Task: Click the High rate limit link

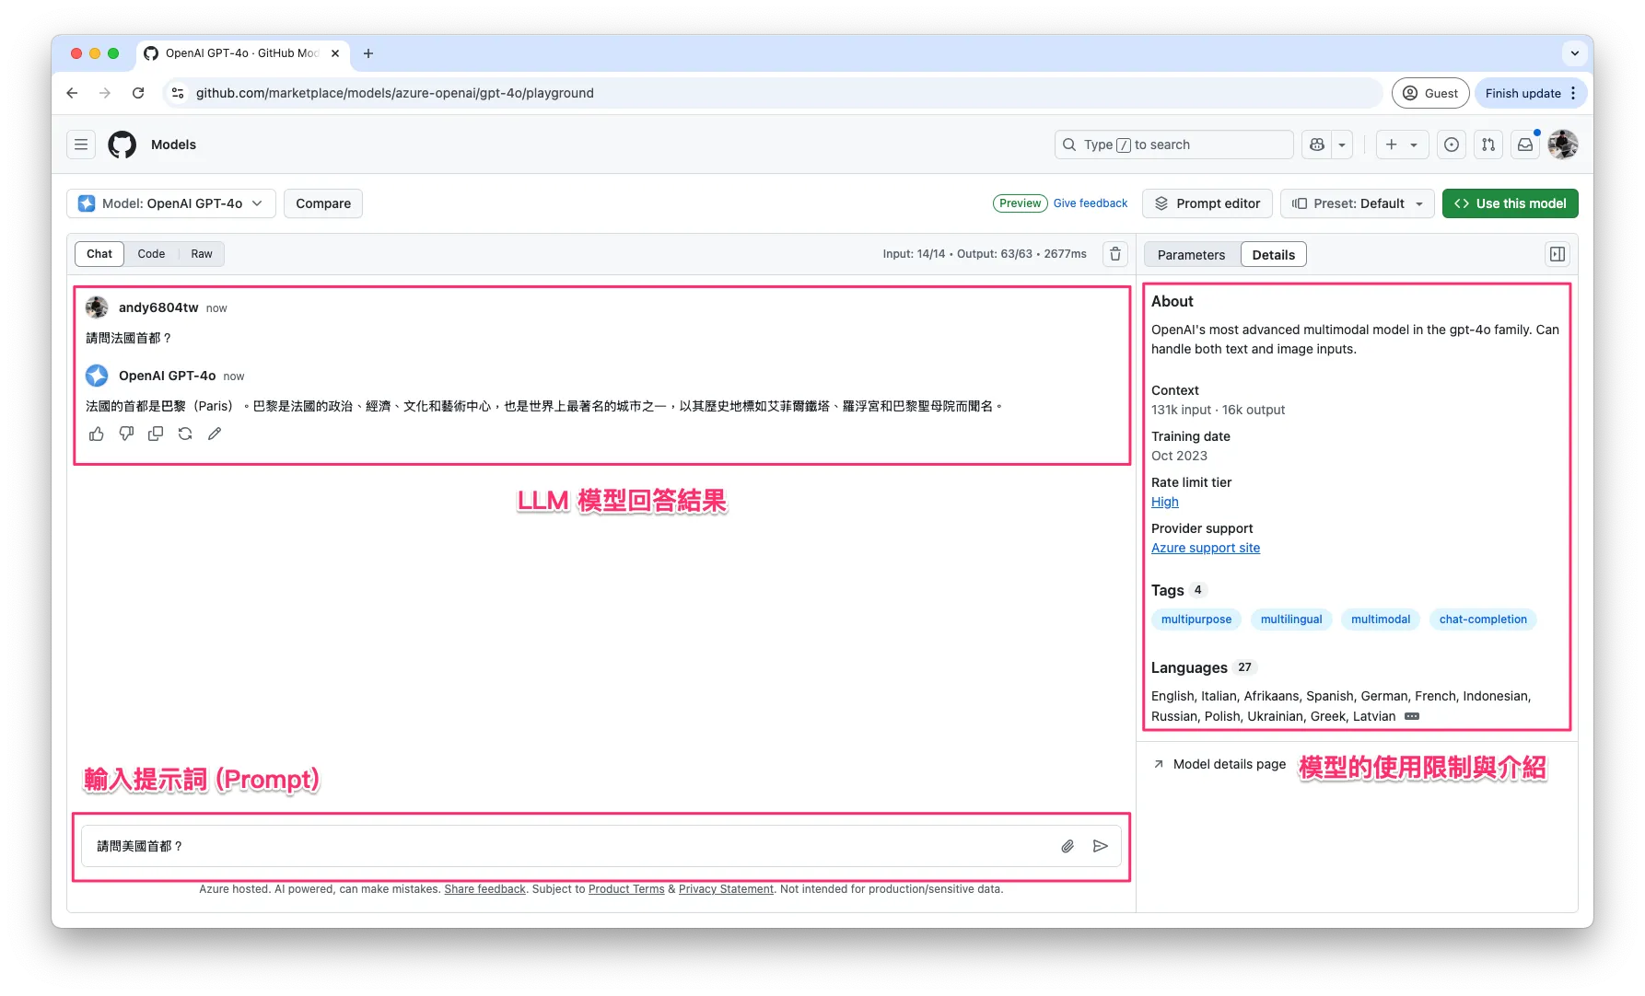Action: click(x=1165, y=502)
